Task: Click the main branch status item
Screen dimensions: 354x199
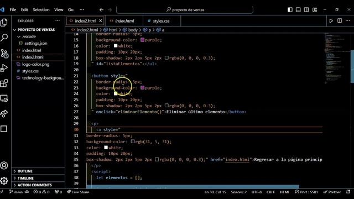Action: (16, 192)
